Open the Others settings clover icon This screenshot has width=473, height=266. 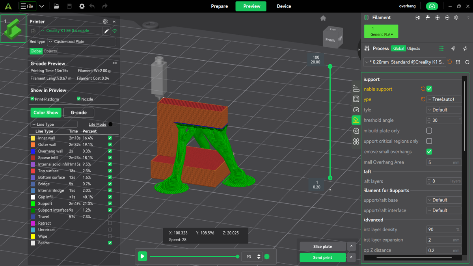coord(356,141)
